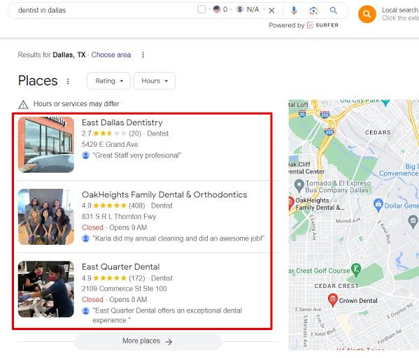Click the I-30 highway shield on map

coord(302,114)
